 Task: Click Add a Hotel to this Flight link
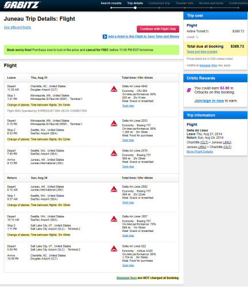coord(144,36)
